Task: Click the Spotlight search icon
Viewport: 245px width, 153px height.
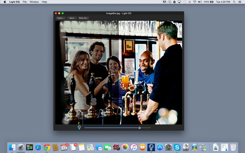Action: pyautogui.click(x=234, y=2)
